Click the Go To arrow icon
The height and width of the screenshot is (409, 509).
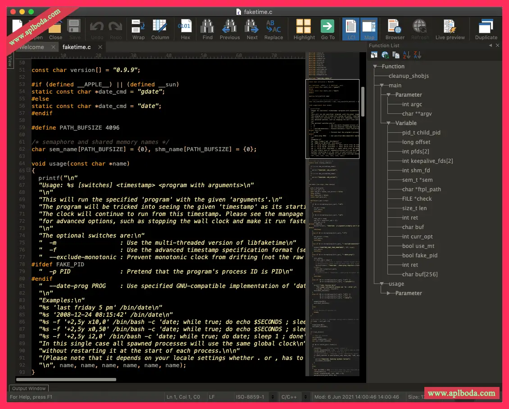(x=327, y=30)
